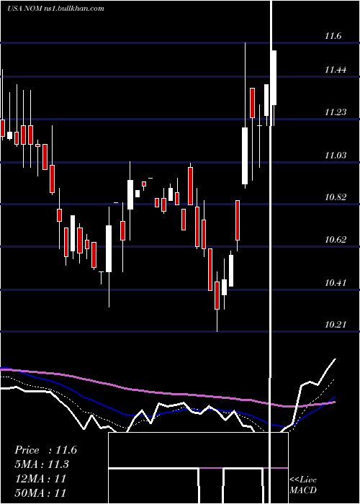Viewport: 360px width, 504px height.
Task: Click the '<<Live MACD' label
Action: (303, 485)
